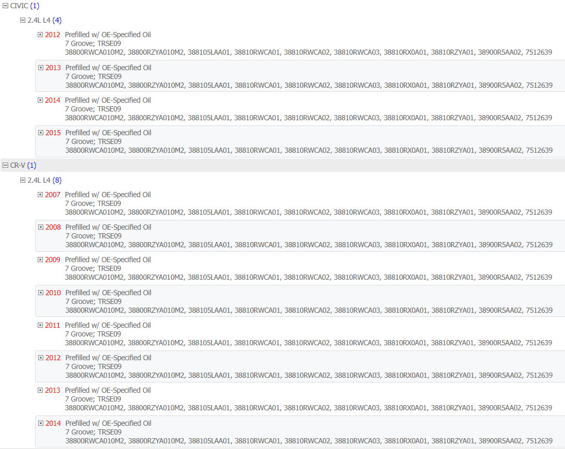Viewport: 565px width, 449px height.
Task: Toggle the CR-V 2011 row expander box
Action: [40, 325]
